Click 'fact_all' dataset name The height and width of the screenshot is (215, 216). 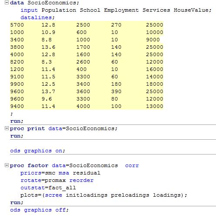tap(62, 188)
